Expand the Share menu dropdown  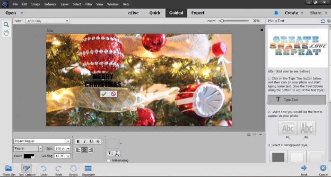click(x=326, y=13)
